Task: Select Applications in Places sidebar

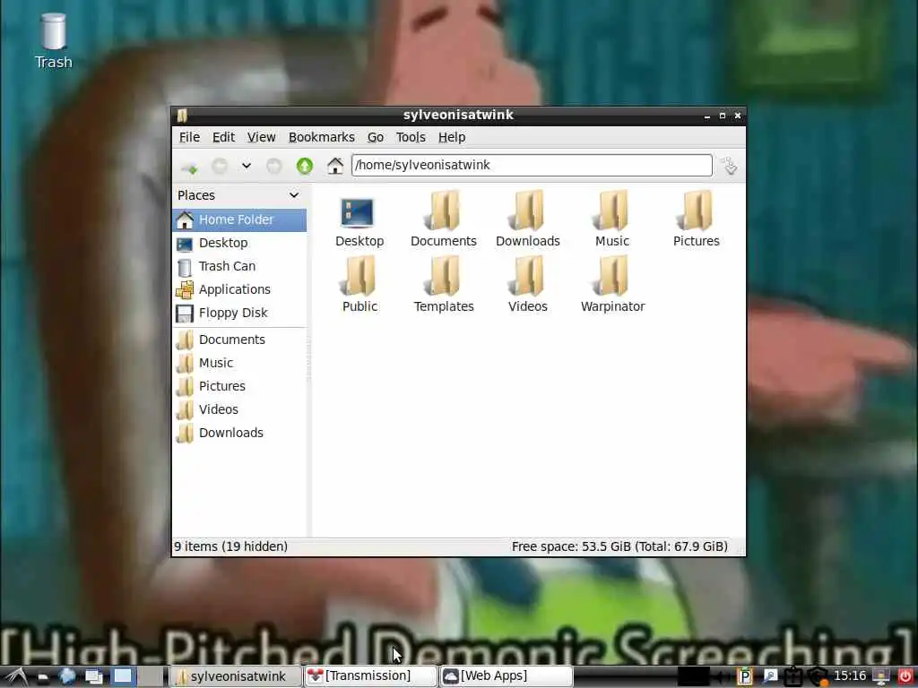Action: (239, 289)
